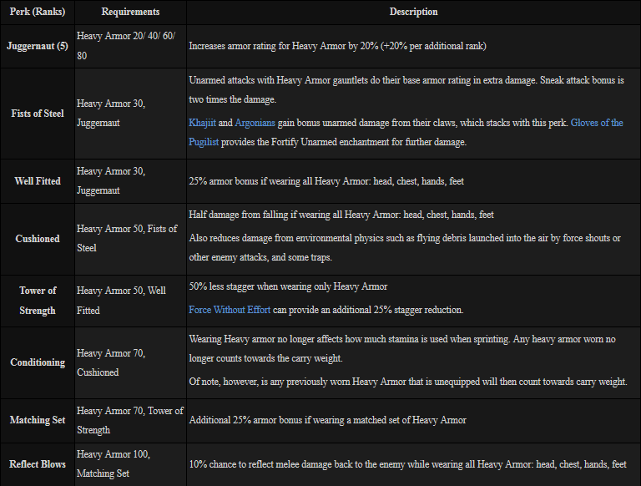Select the Matching Set perk name cell

coord(37,419)
